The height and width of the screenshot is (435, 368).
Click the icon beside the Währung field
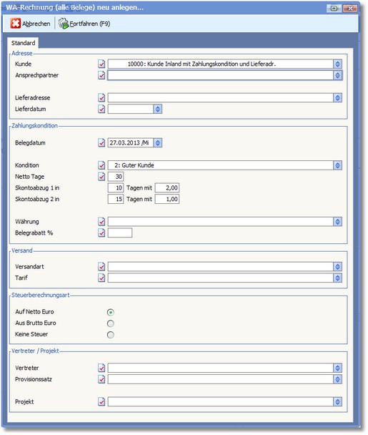[101, 221]
